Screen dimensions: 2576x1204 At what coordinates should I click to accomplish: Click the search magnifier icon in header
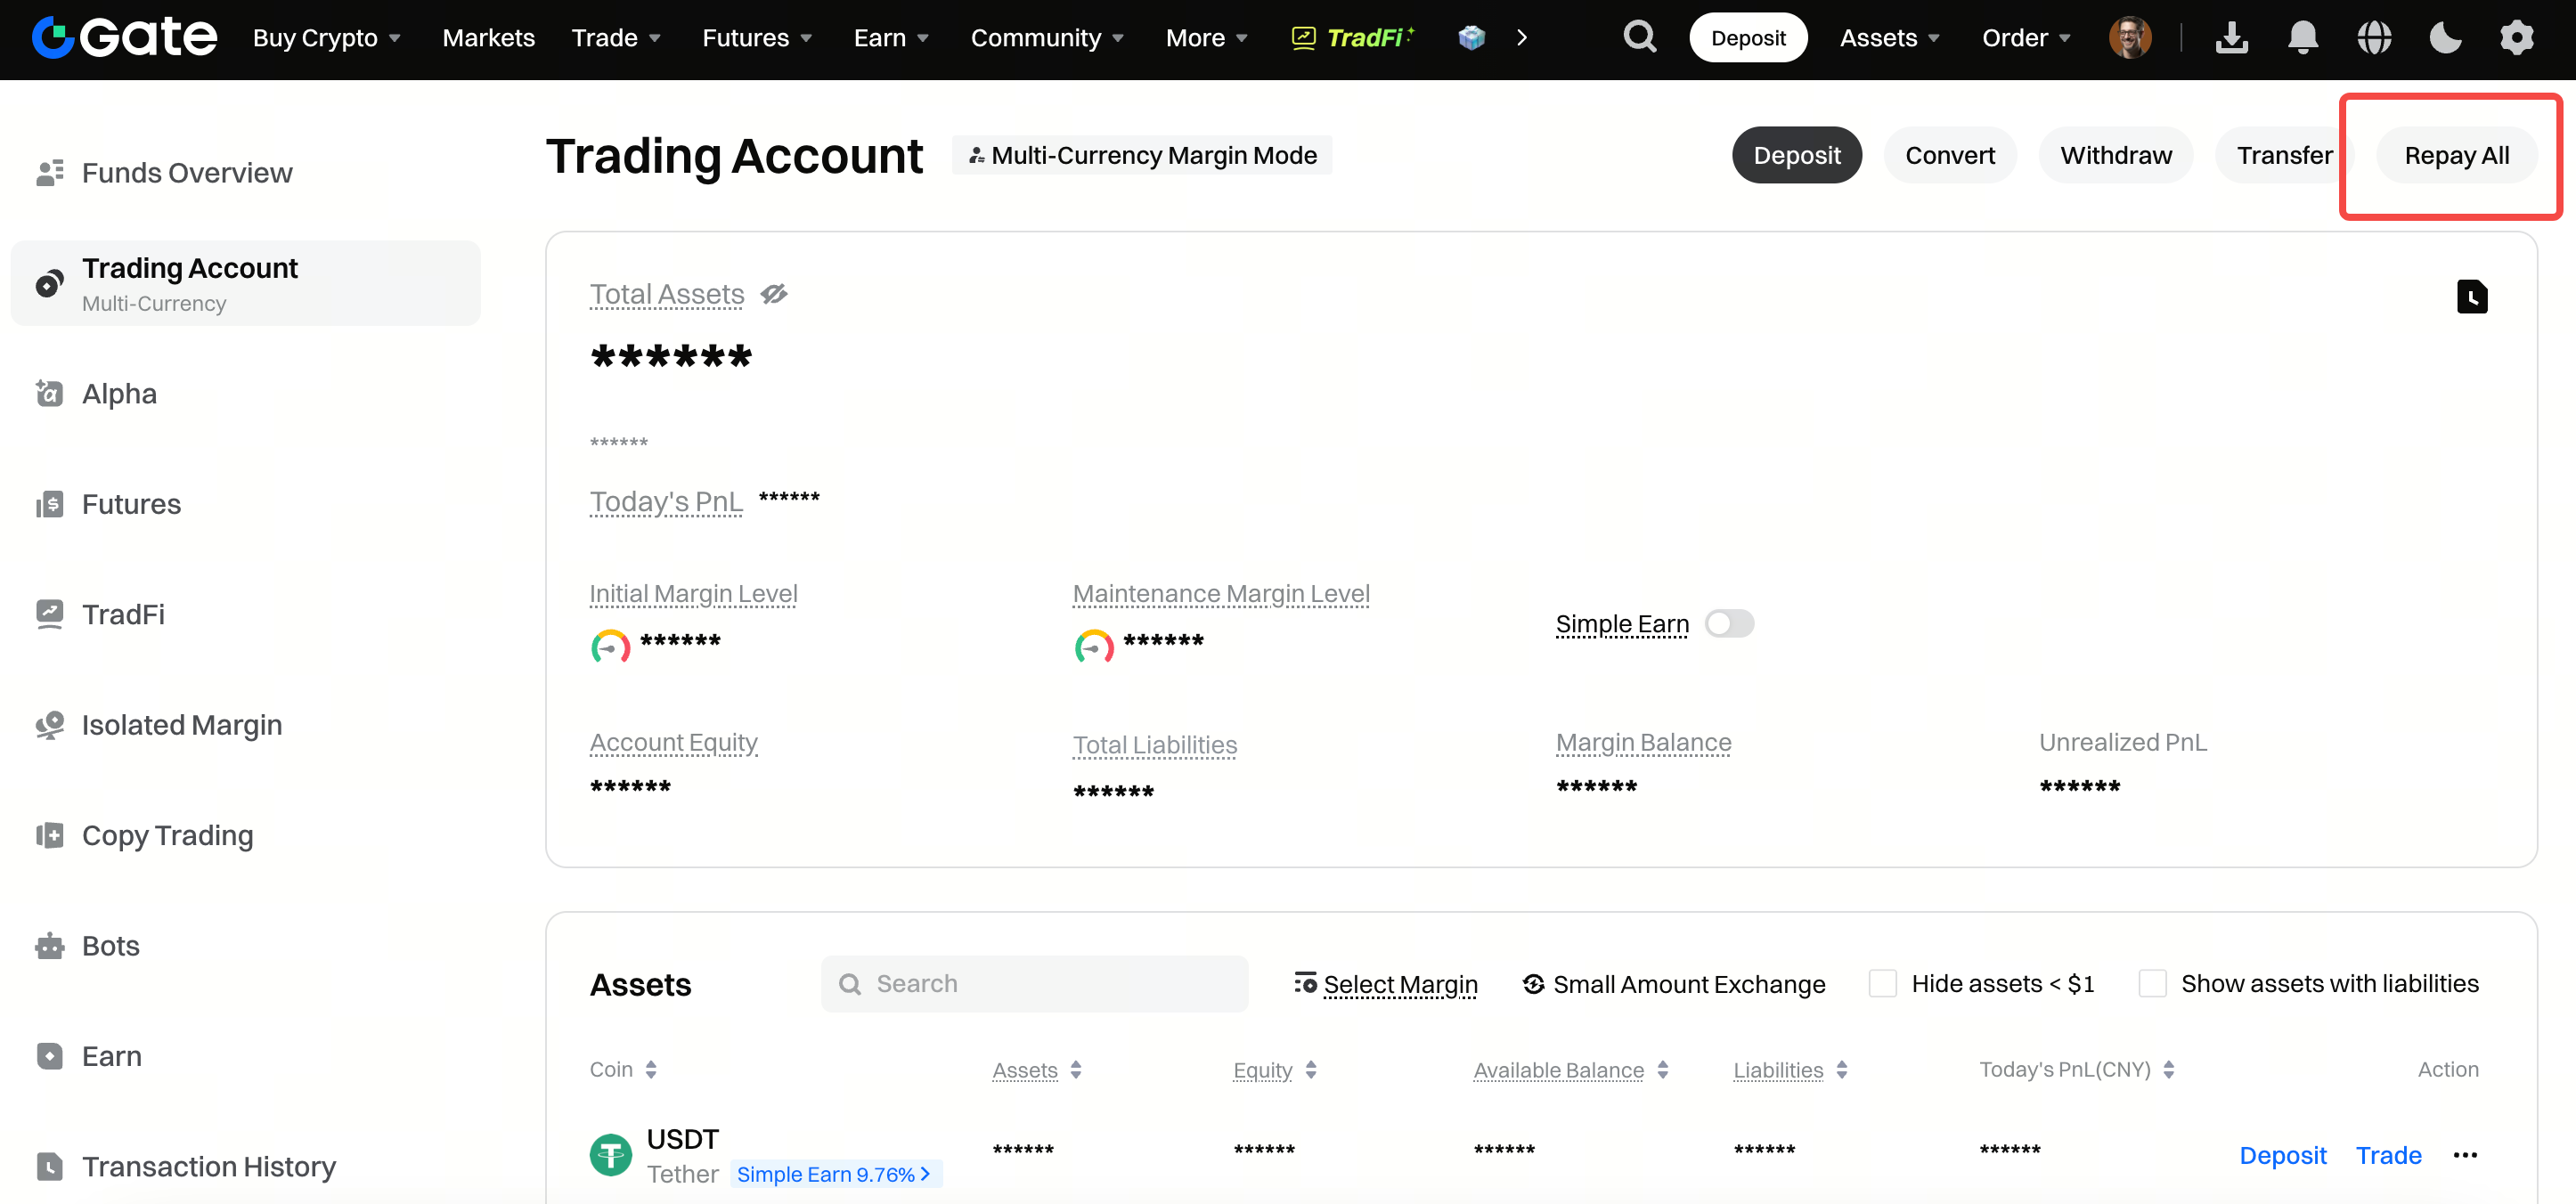pyautogui.click(x=1639, y=38)
